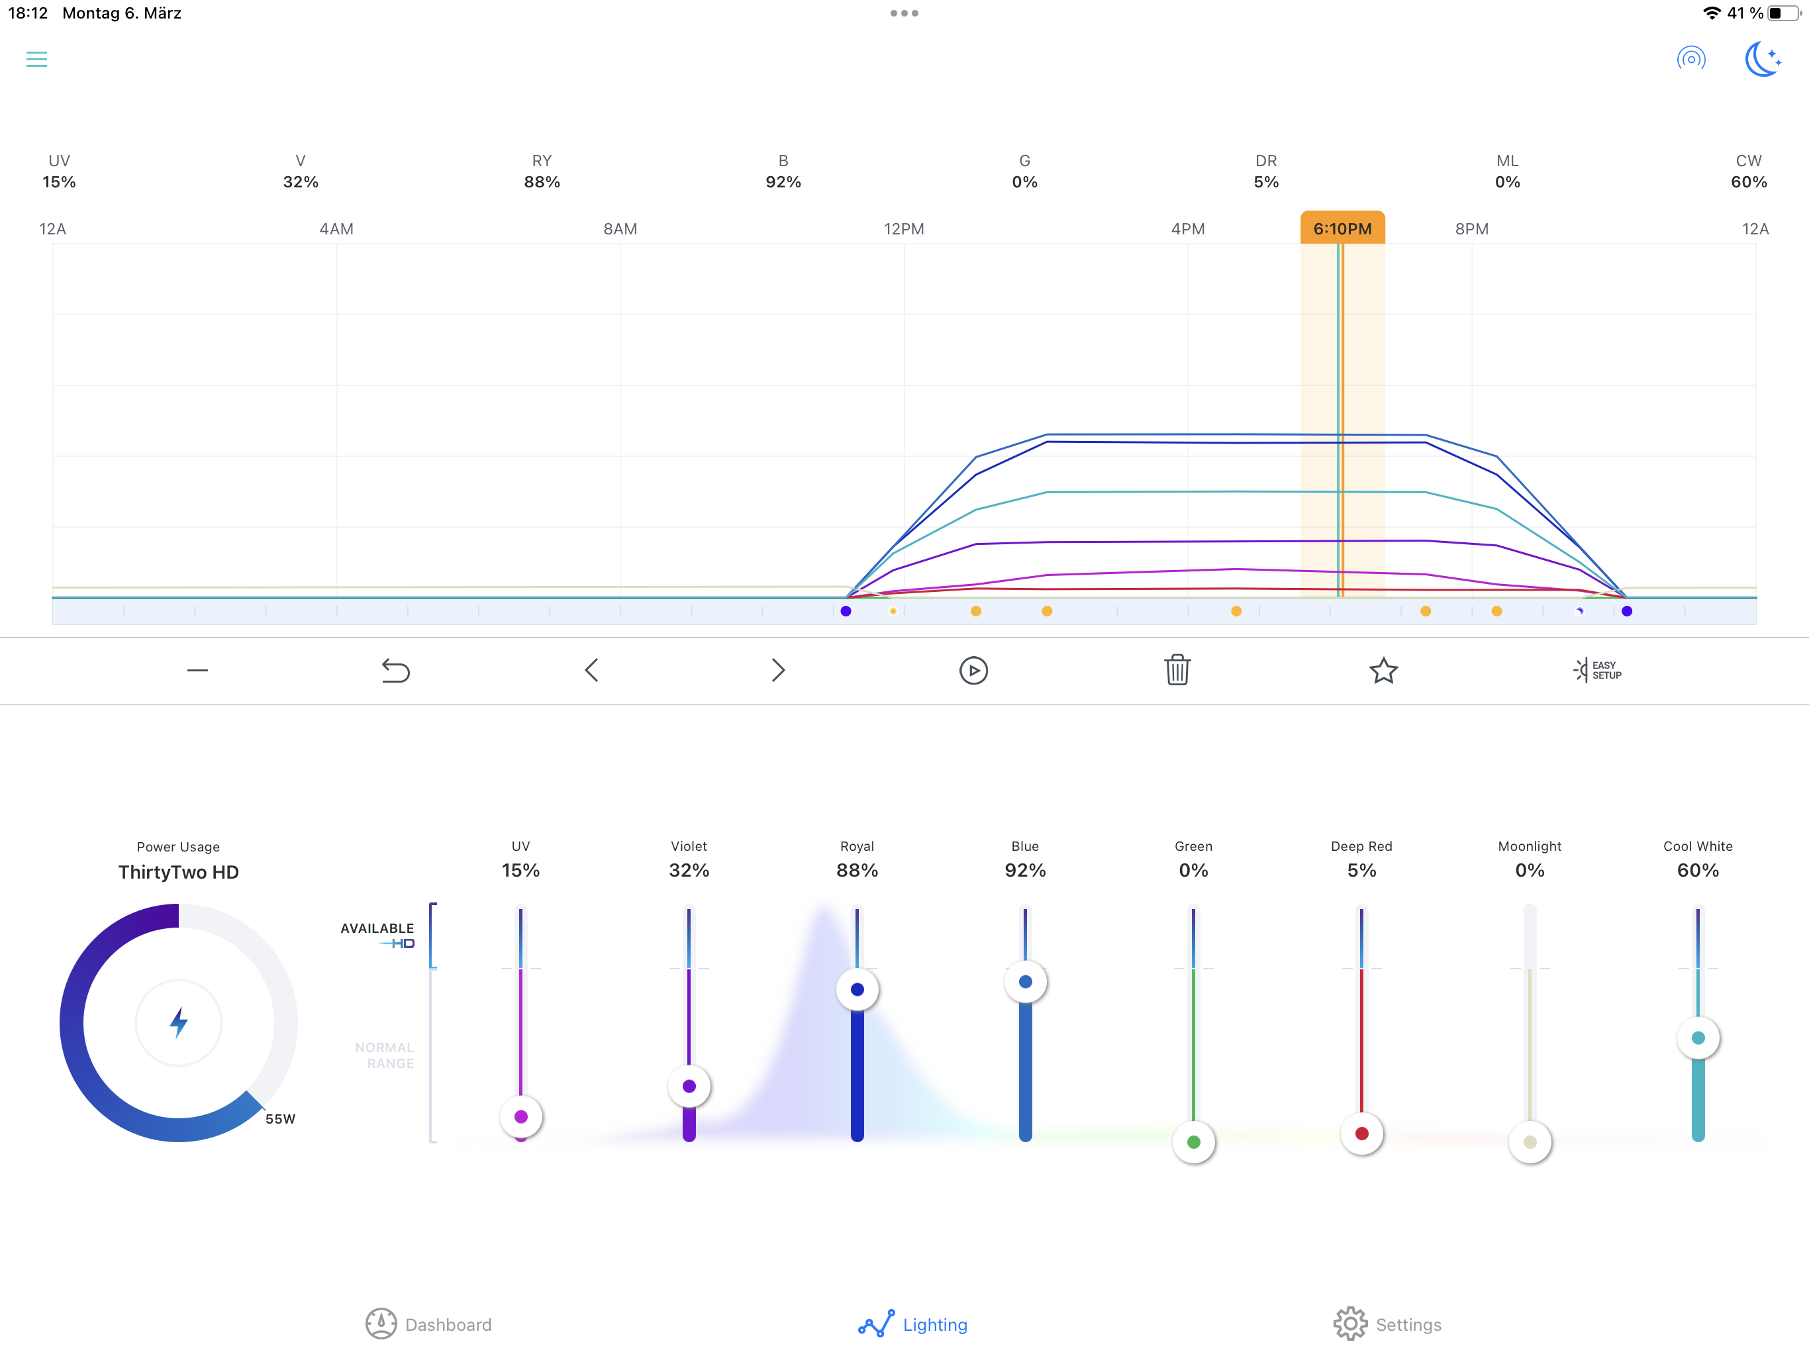
Task: Click the undo arrow icon
Action: (x=395, y=671)
